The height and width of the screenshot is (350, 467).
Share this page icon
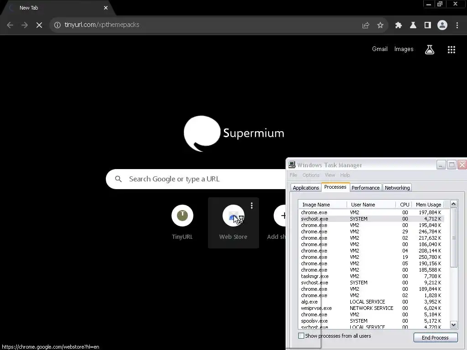point(365,26)
